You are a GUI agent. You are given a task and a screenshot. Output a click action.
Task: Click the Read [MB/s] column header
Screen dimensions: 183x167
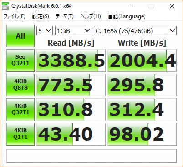coord(71,43)
